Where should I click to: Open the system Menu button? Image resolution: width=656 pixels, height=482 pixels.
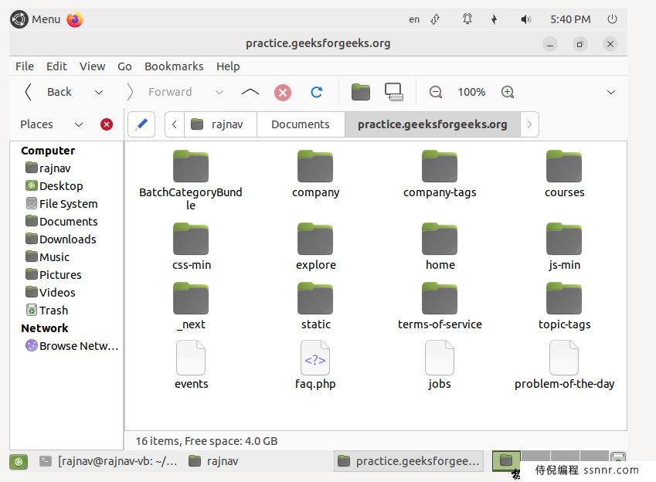35,19
